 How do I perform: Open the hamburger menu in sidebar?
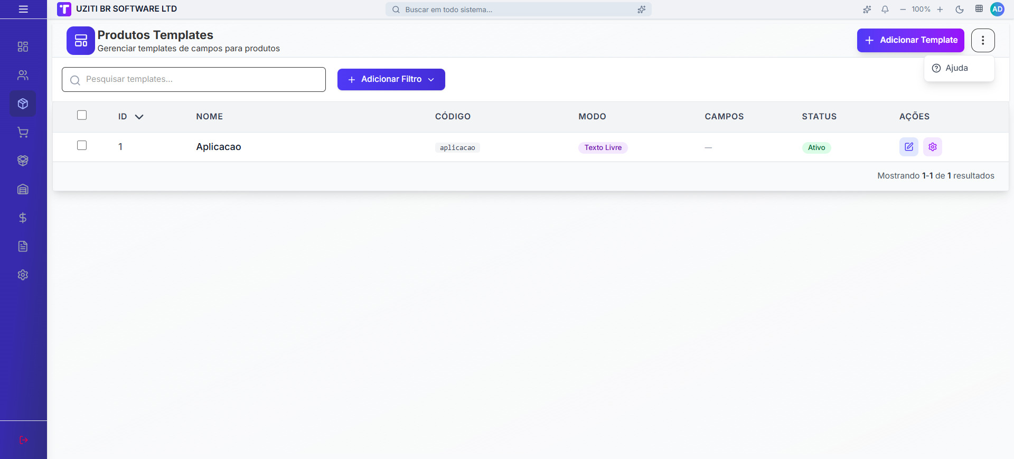(x=23, y=9)
